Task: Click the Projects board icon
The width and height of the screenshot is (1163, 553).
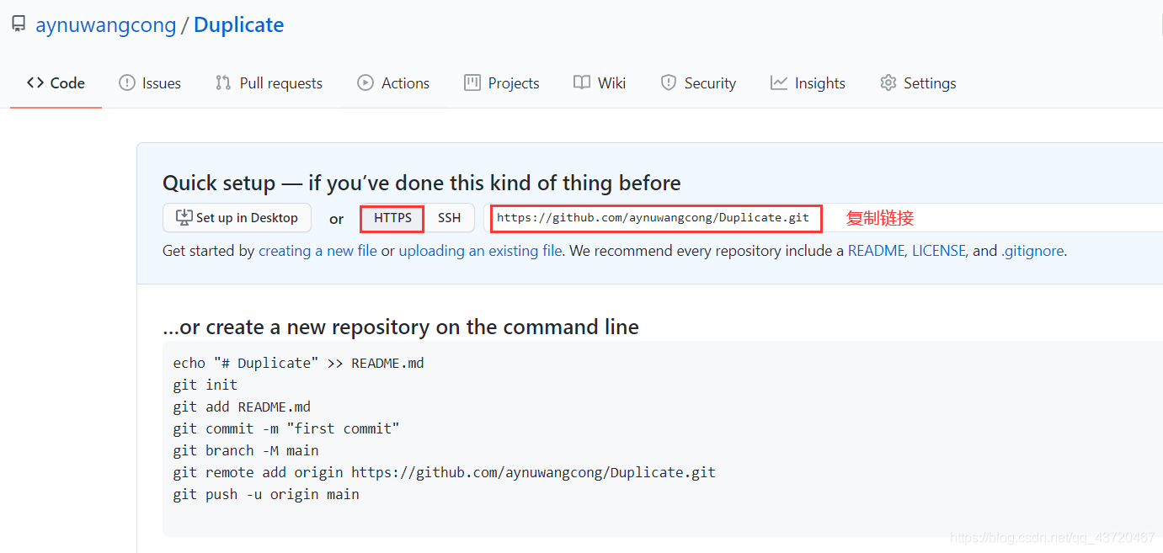Action: pos(472,82)
